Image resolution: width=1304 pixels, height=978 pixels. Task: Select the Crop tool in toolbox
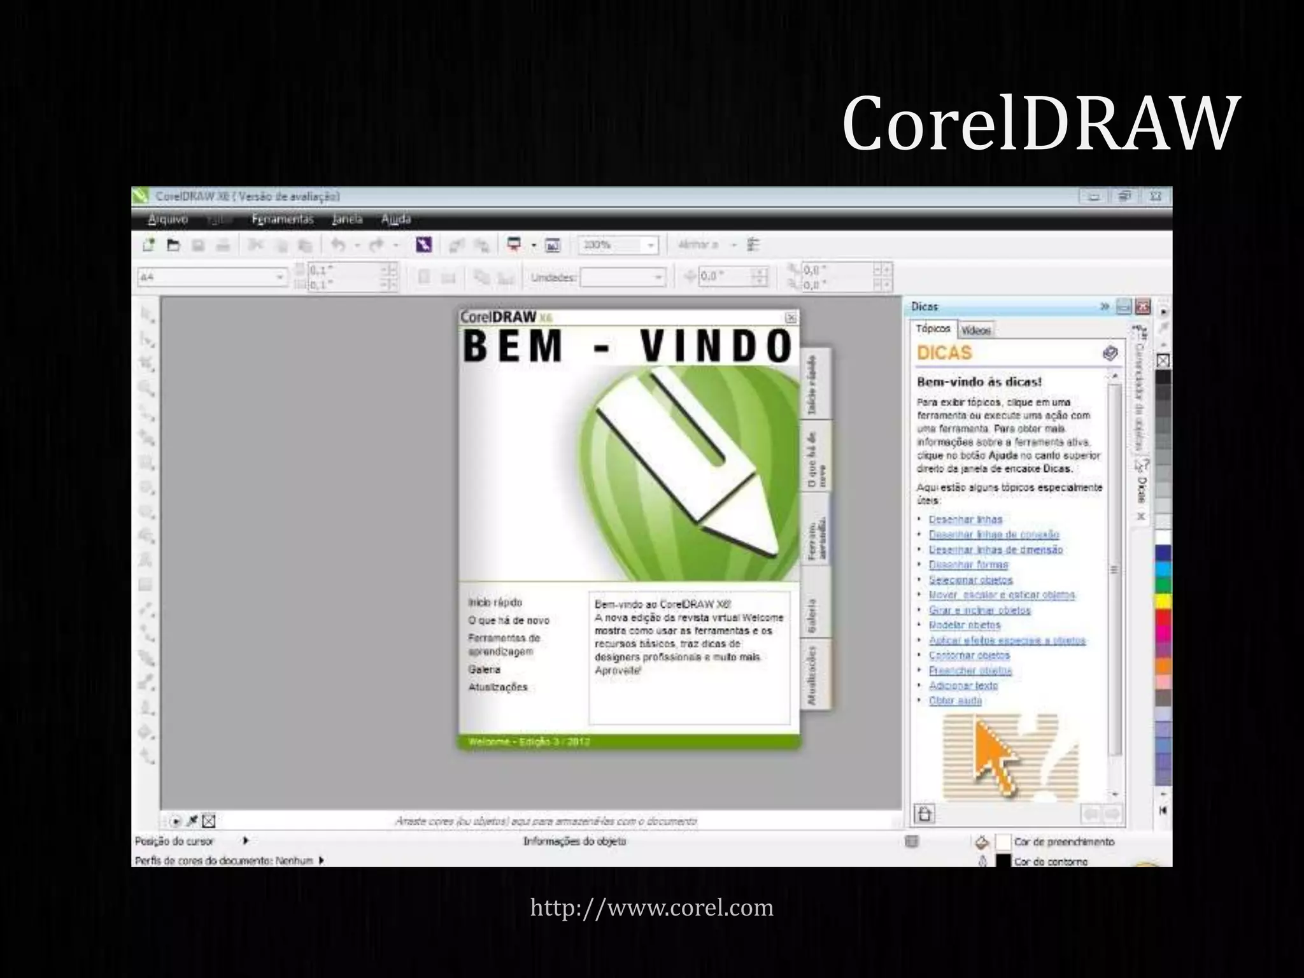(x=148, y=364)
